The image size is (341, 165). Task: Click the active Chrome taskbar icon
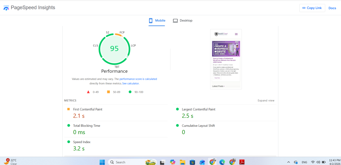[x=212, y=162]
